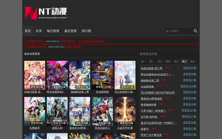Open the 超限斗神 poster thumbnail
The image size is (222, 139).
coord(57,111)
